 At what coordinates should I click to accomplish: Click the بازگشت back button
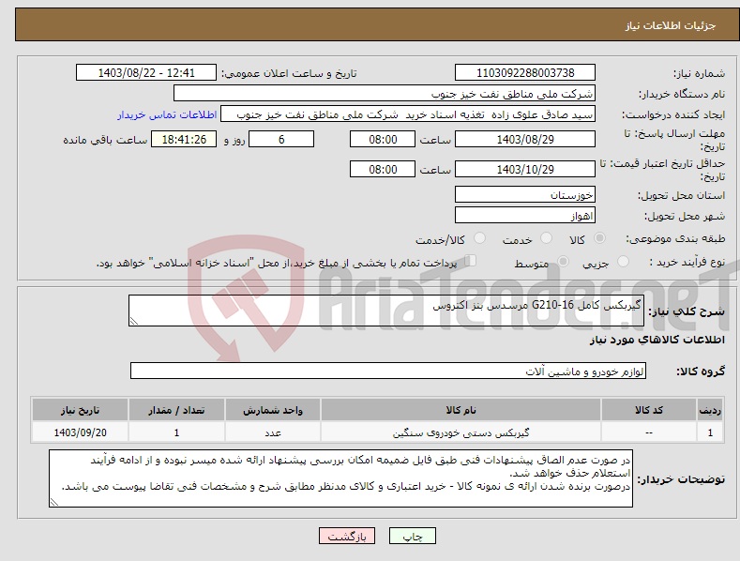point(347,536)
